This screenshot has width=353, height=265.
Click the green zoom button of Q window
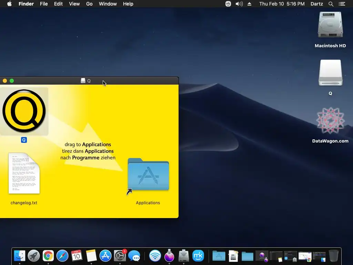click(x=12, y=81)
